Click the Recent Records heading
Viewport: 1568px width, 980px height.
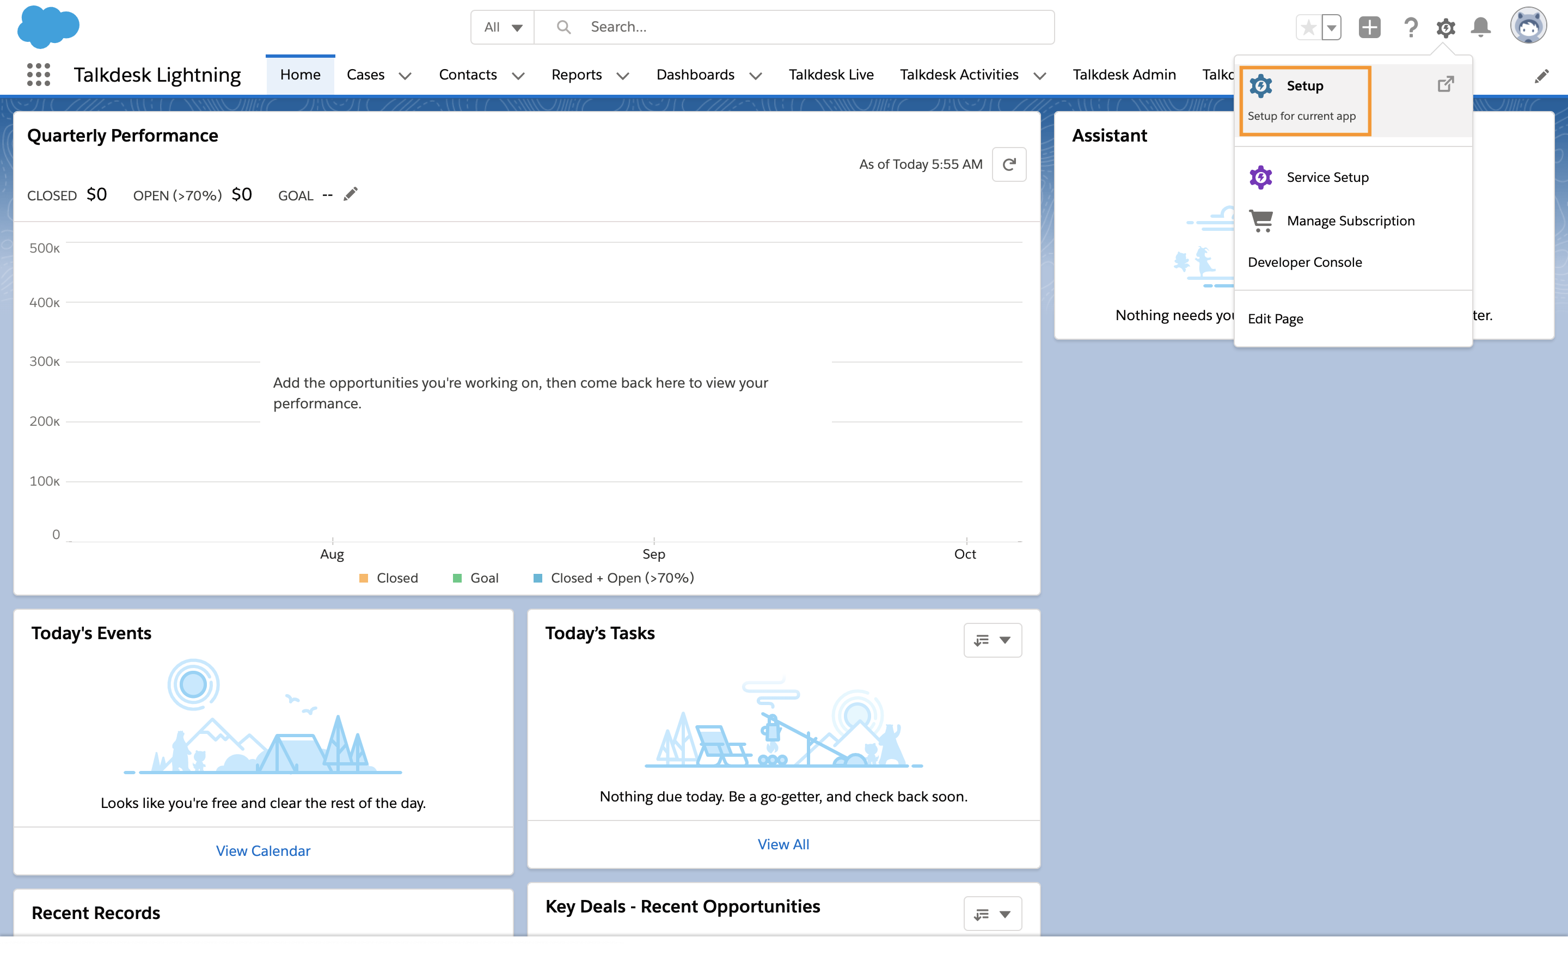point(96,912)
